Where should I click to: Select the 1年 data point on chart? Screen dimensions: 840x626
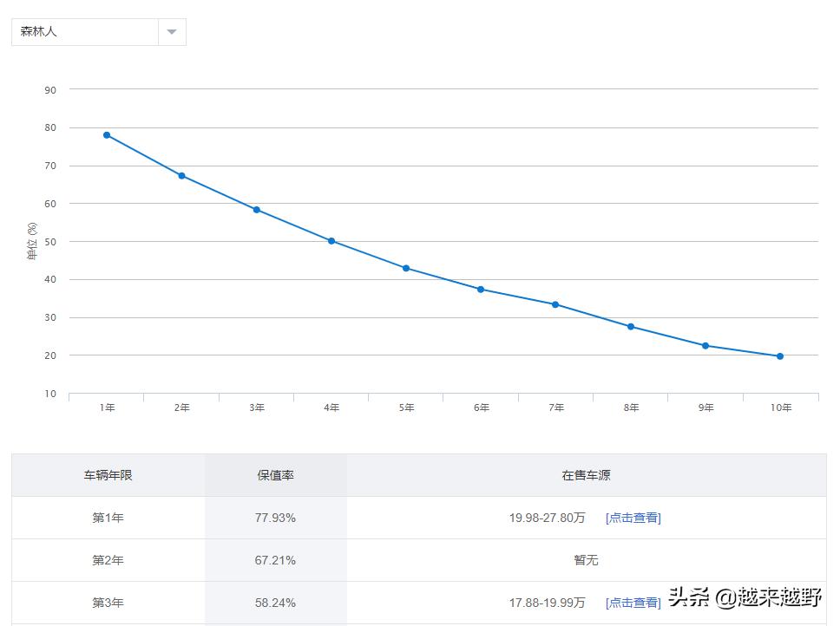[107, 135]
